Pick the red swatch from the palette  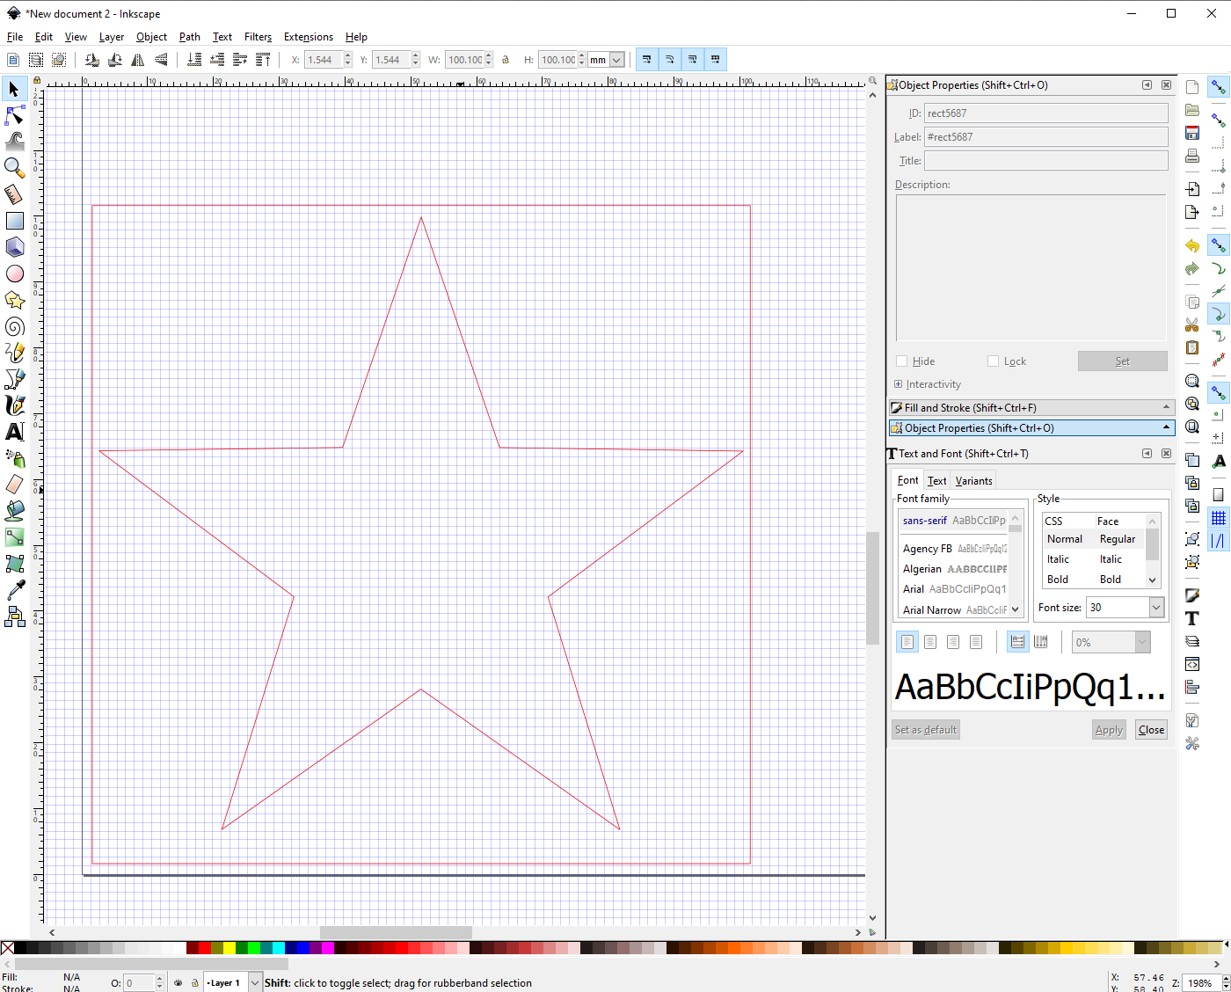pyautogui.click(x=203, y=947)
